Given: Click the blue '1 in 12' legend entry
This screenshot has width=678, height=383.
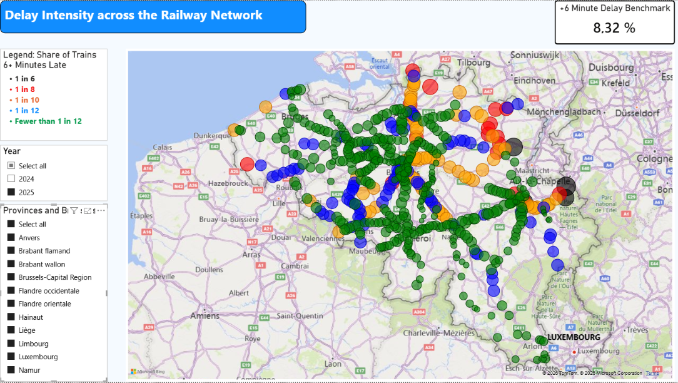Looking at the screenshot, I should pyautogui.click(x=27, y=110).
